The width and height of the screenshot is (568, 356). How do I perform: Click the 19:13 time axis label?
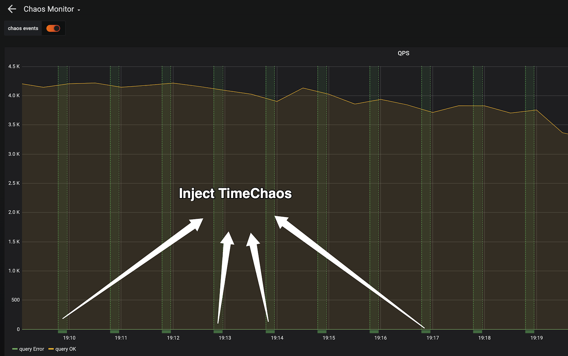pos(225,338)
